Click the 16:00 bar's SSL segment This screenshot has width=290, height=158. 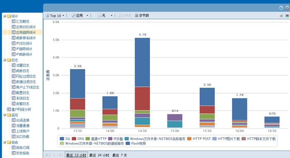[x=239, y=109]
